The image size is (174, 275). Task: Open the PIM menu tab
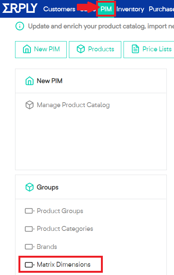click(x=106, y=9)
